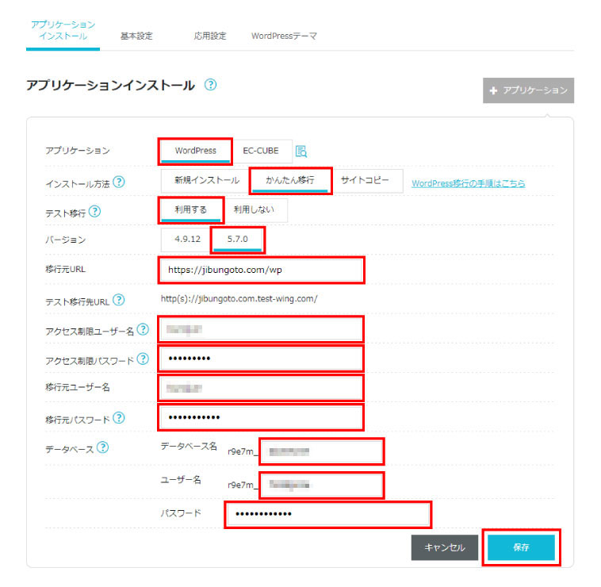Select 利用しない for test migration
601x587 pixels.
[254, 210]
